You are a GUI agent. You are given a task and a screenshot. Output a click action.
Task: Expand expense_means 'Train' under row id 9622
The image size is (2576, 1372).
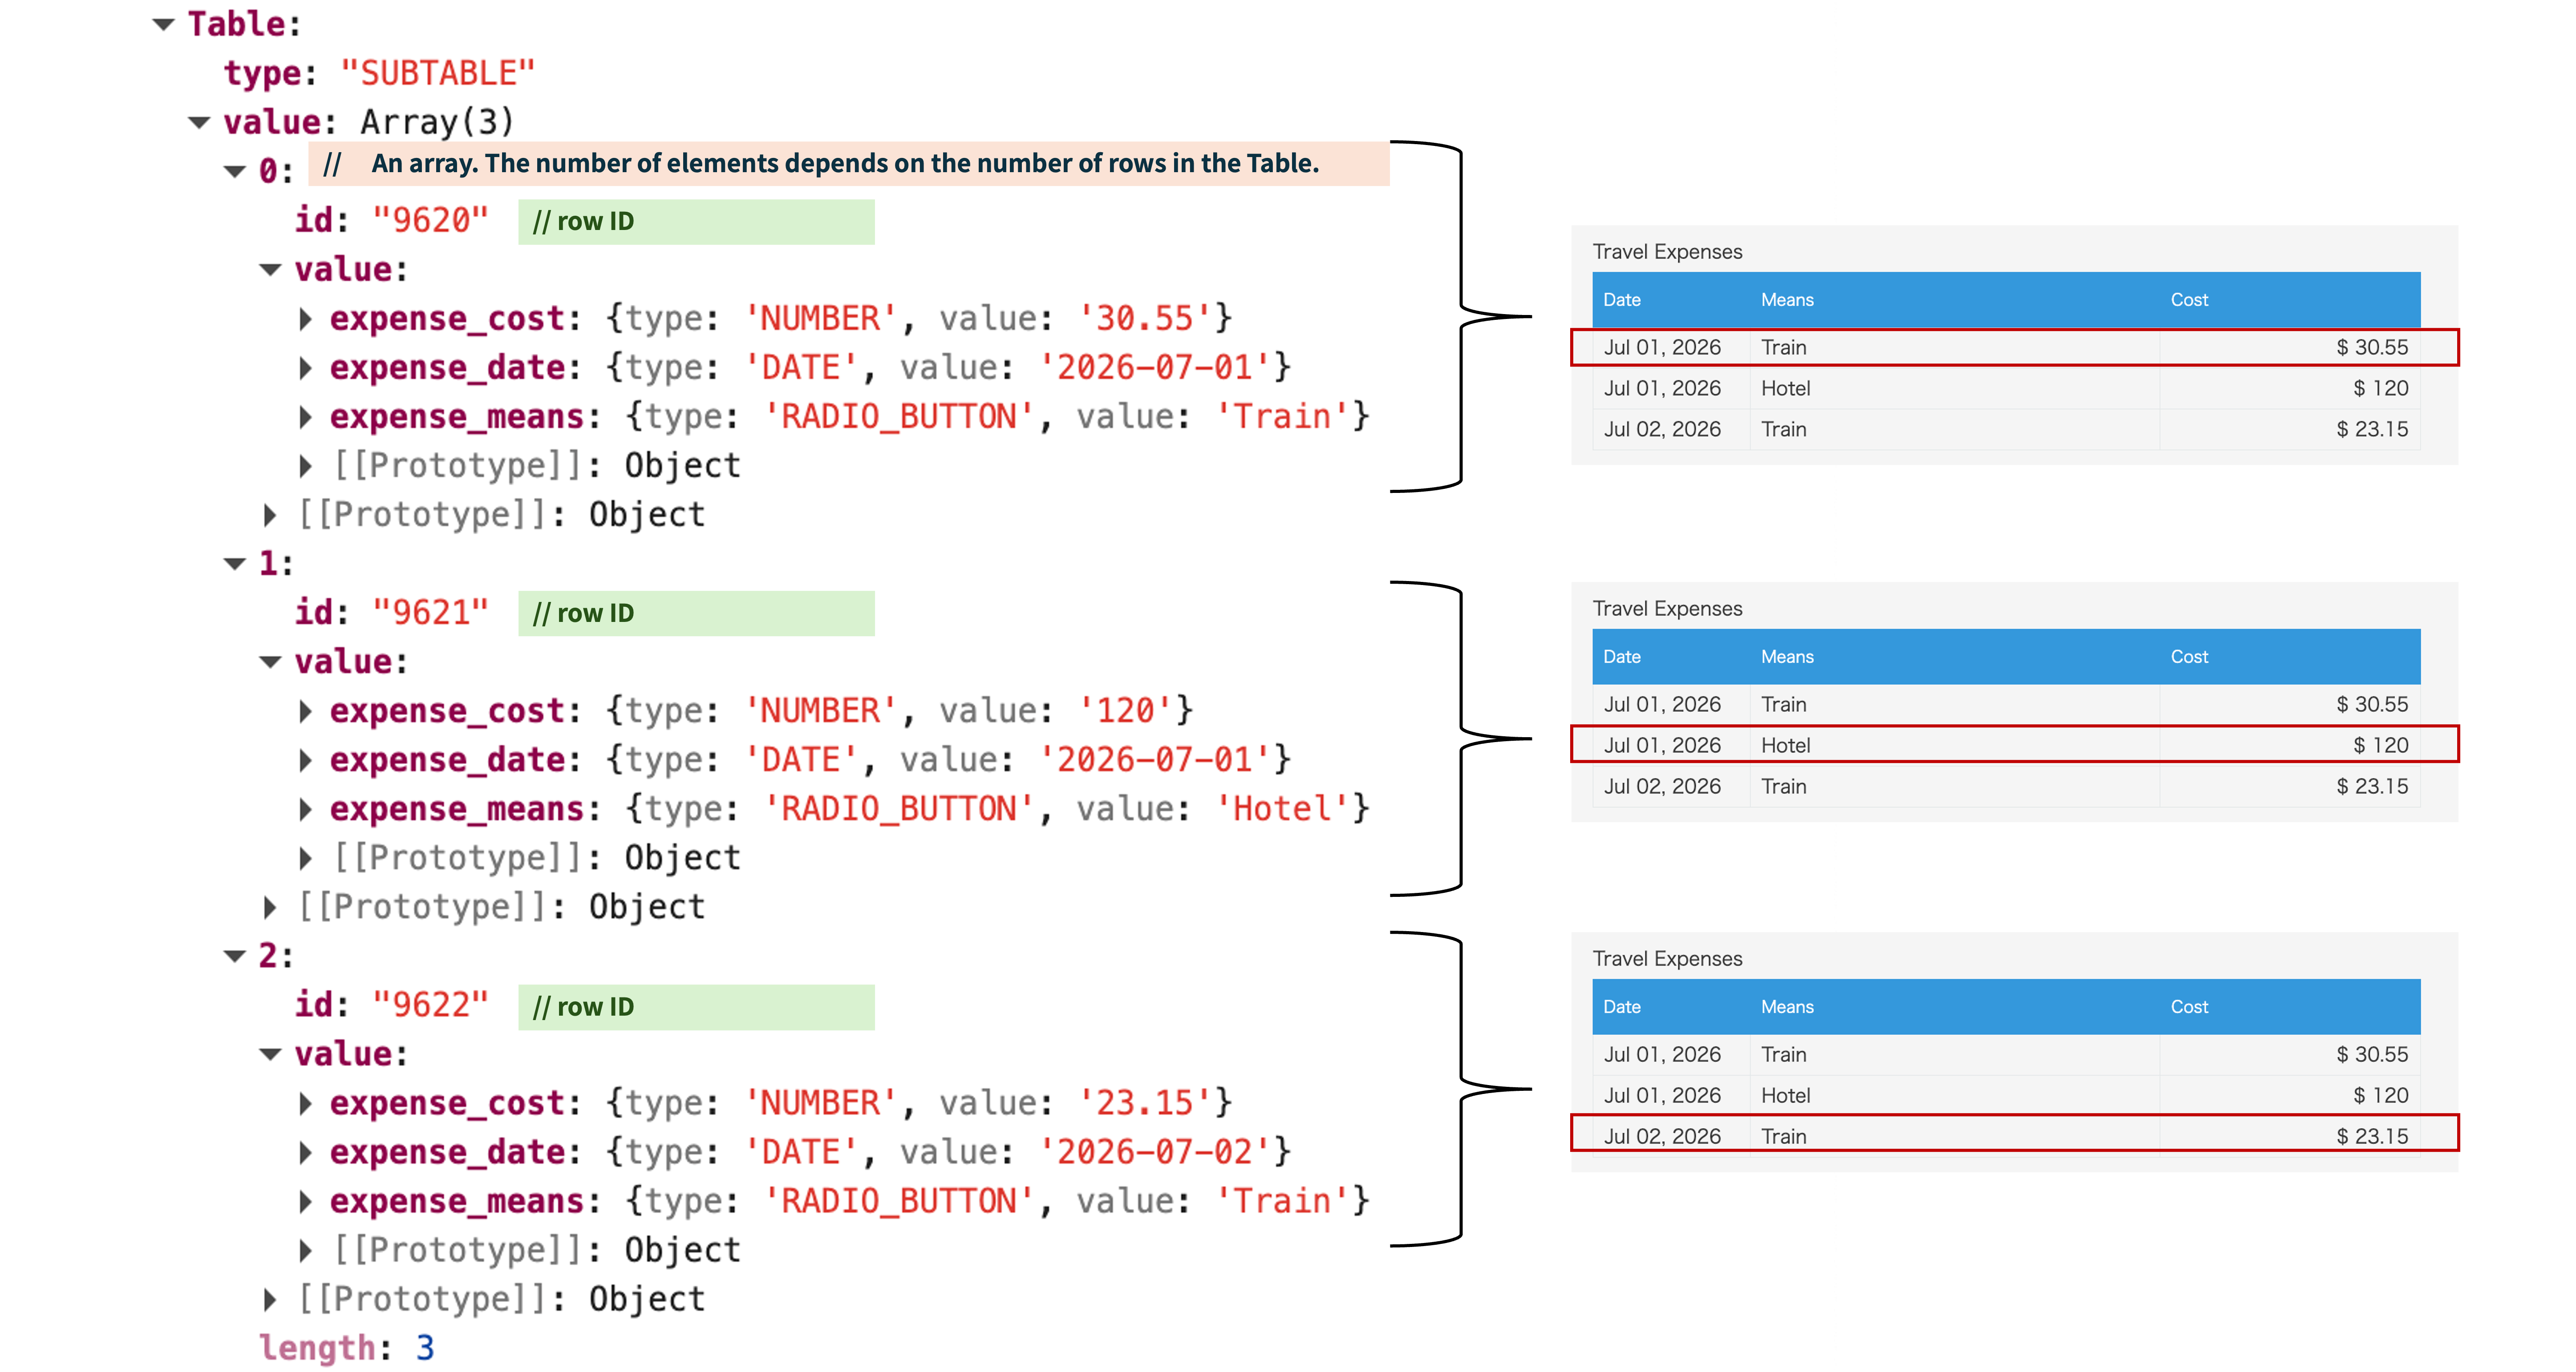[x=306, y=1202]
